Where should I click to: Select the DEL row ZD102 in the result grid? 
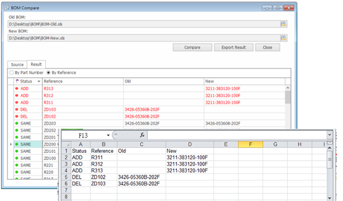(149, 116)
